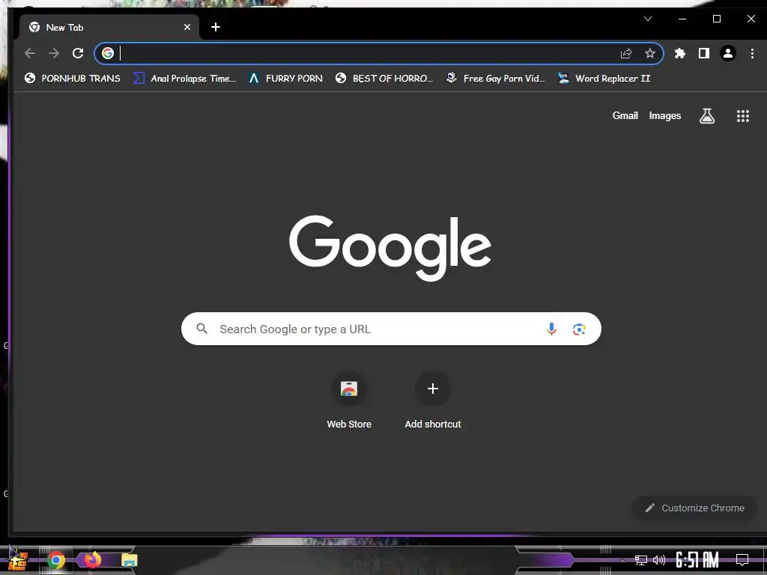
Task: Show the side panel
Action: pyautogui.click(x=704, y=53)
